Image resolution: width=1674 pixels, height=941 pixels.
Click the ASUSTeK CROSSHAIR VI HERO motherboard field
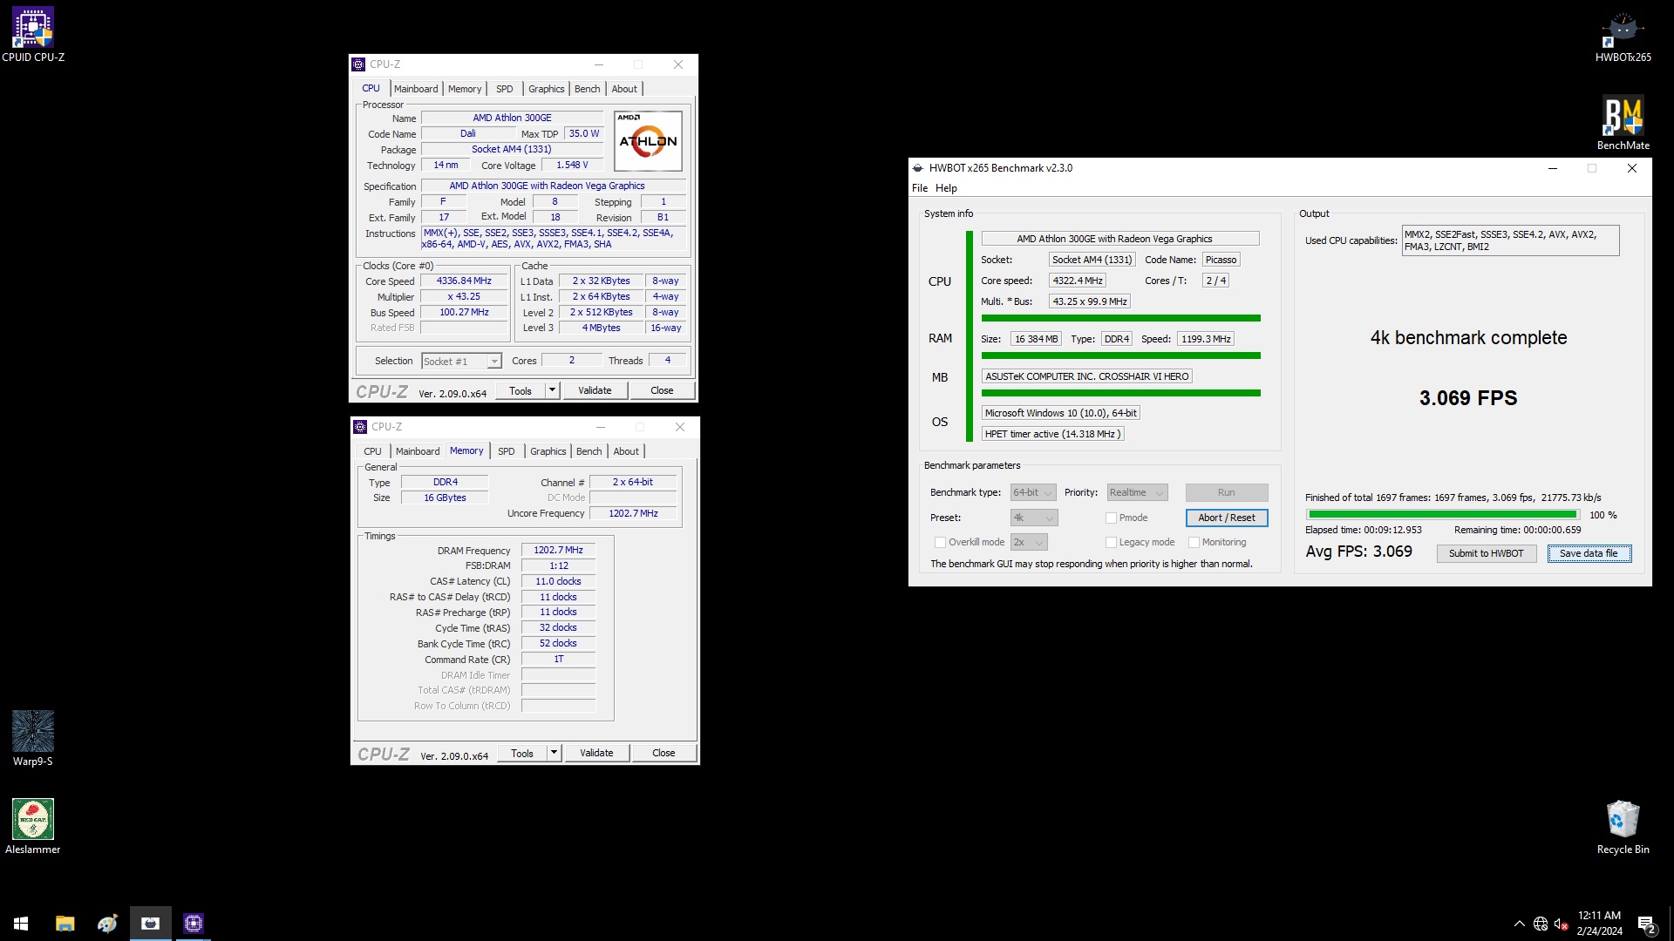1086,376
